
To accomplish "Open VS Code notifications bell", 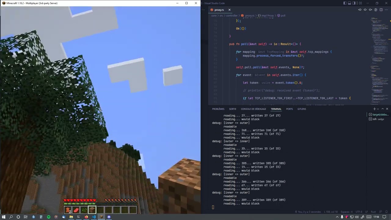I will click(386, 212).
